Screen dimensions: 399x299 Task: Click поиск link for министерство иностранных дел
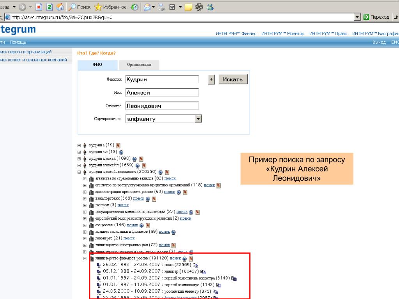point(164,245)
